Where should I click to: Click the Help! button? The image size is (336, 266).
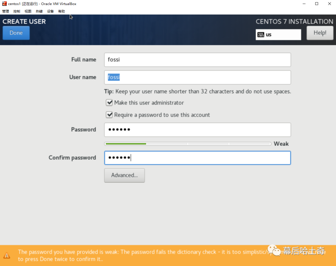320,33
